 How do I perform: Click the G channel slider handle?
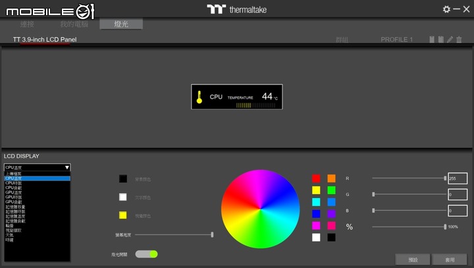click(374, 194)
